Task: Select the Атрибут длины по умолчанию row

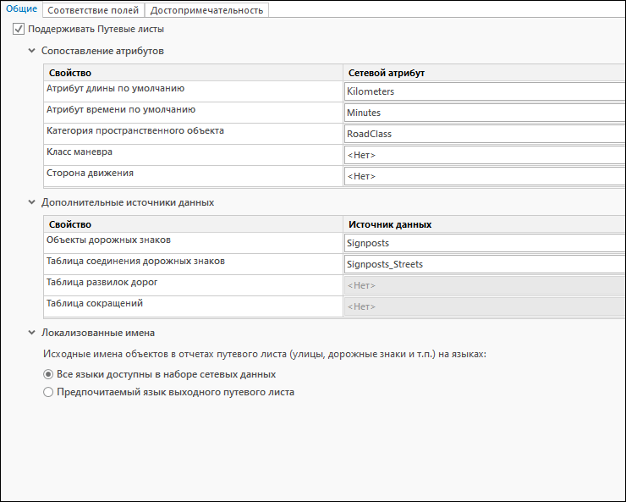Action: (193, 89)
